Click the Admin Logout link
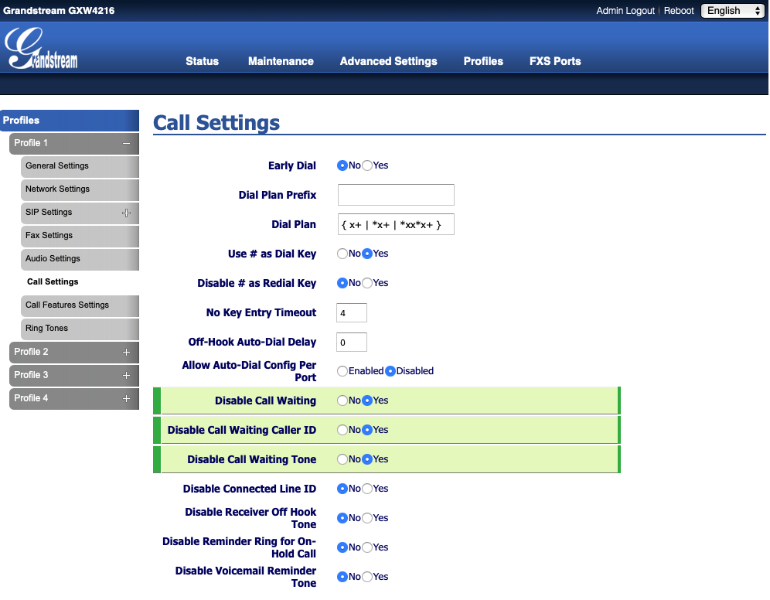The height and width of the screenshot is (600, 770). click(625, 10)
